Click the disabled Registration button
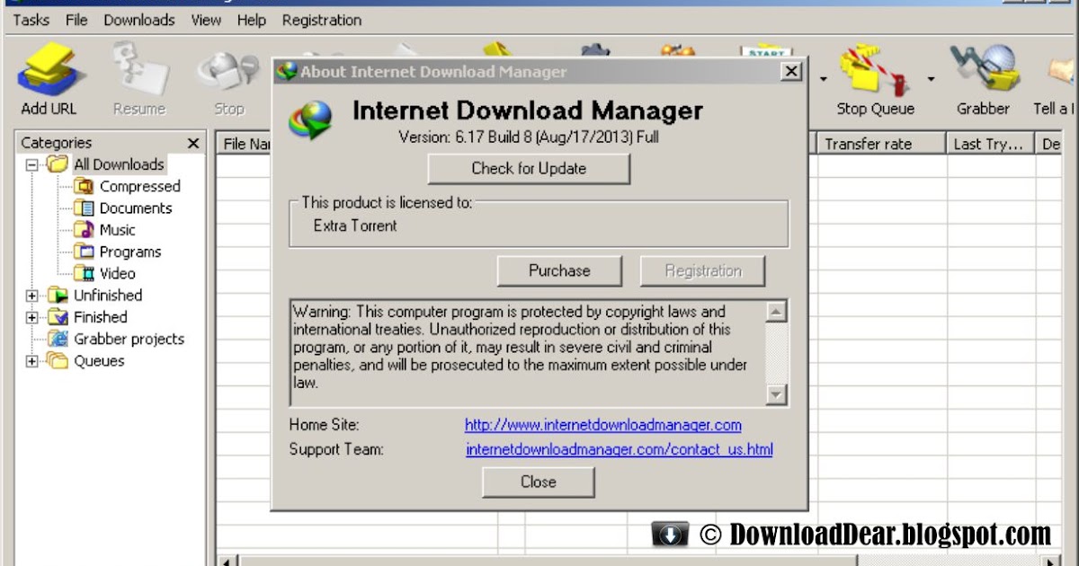Viewport: 1079px width, 566px height. click(x=703, y=270)
